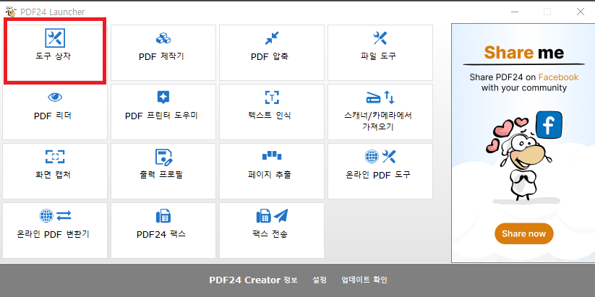Click the 팩스 전송 paper plane icon

(281, 215)
